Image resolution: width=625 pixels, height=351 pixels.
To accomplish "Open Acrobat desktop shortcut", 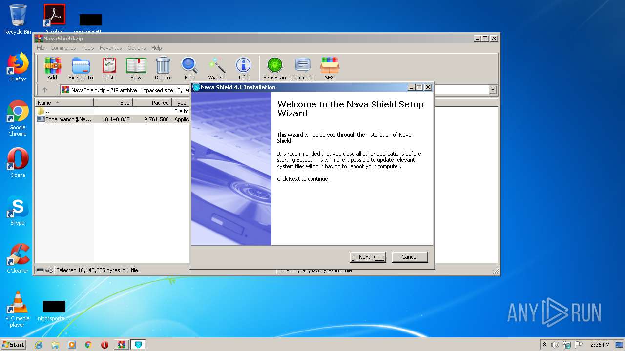I will [54, 19].
